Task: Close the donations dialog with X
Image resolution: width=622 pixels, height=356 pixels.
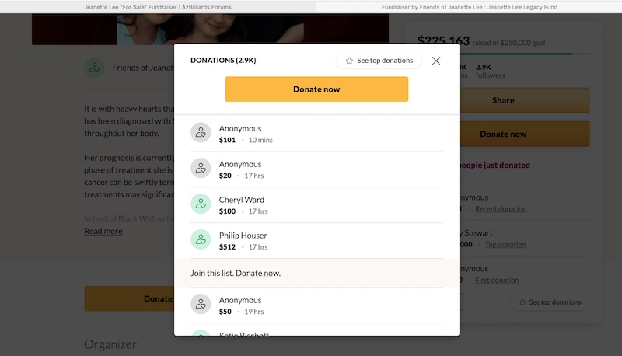Action: [436, 61]
